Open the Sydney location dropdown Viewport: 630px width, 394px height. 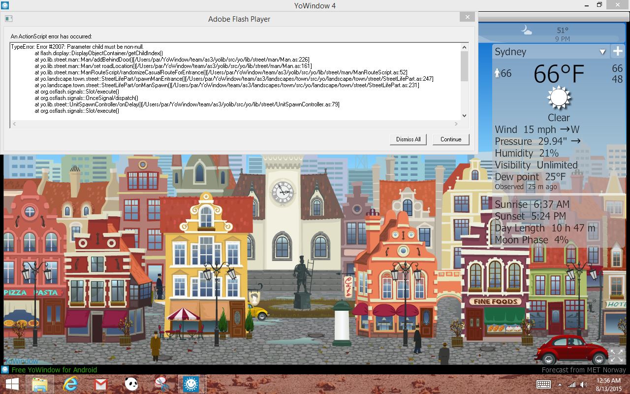click(x=602, y=52)
